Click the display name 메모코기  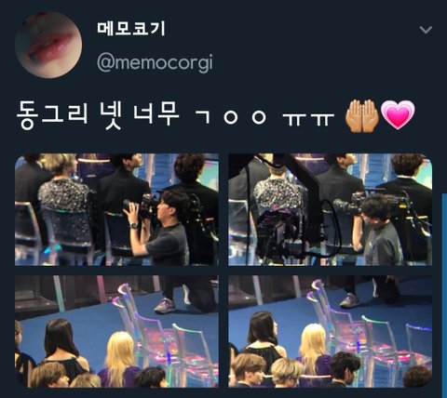[x=131, y=29]
